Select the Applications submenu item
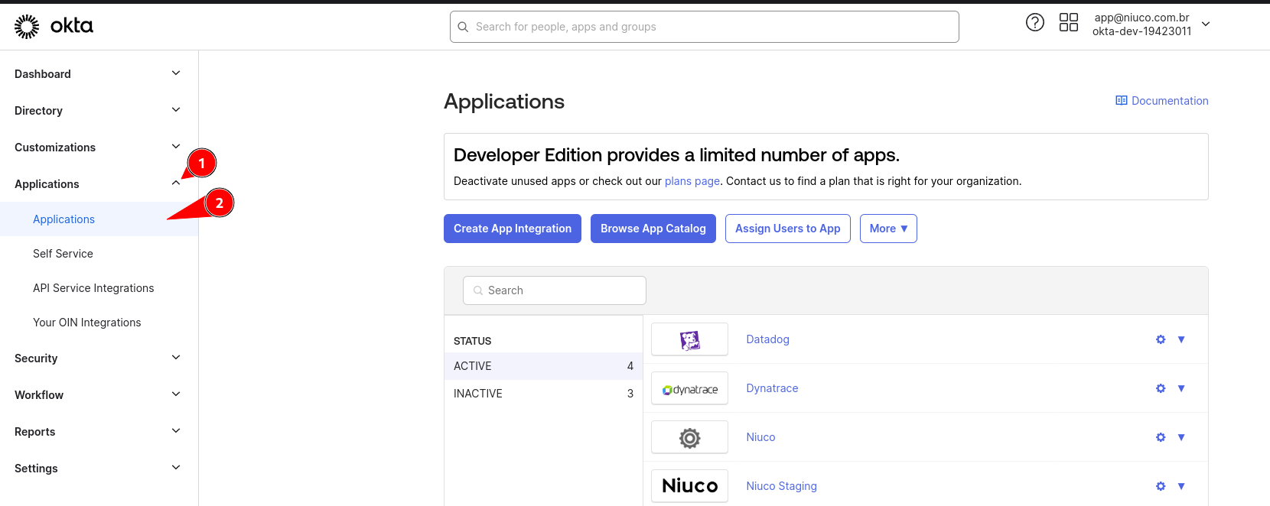Image resolution: width=1270 pixels, height=506 pixels. 99,219
